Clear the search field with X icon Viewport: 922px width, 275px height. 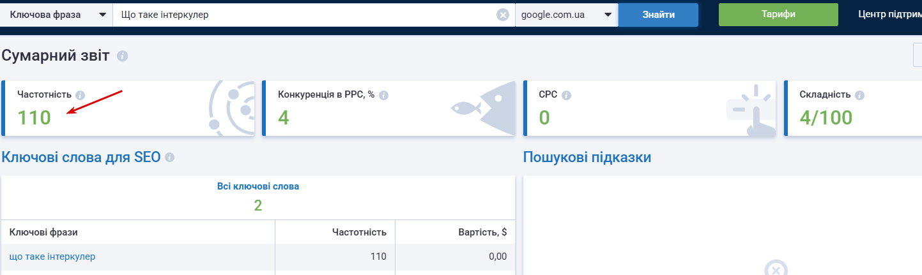point(503,15)
